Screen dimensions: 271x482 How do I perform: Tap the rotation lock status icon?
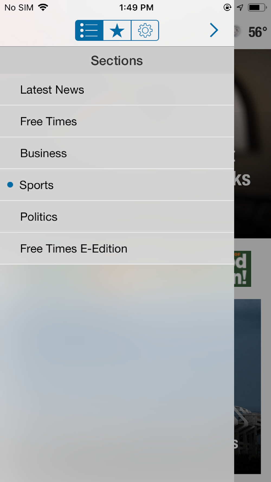(x=227, y=7)
